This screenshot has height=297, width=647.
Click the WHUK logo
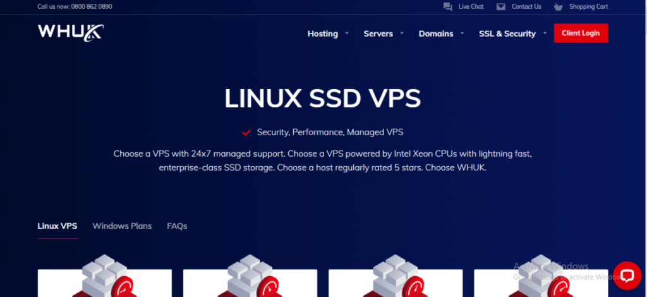coord(71,33)
